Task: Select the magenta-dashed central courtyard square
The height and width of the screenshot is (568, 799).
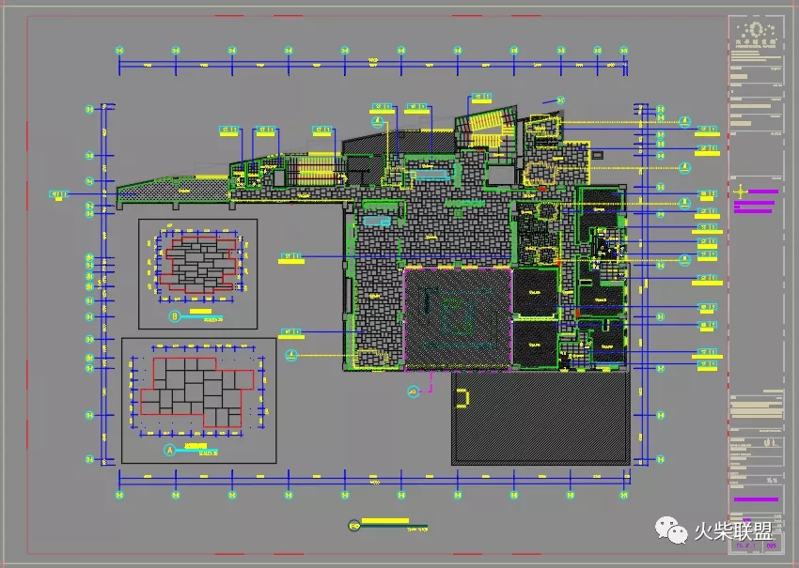Action: point(458,319)
